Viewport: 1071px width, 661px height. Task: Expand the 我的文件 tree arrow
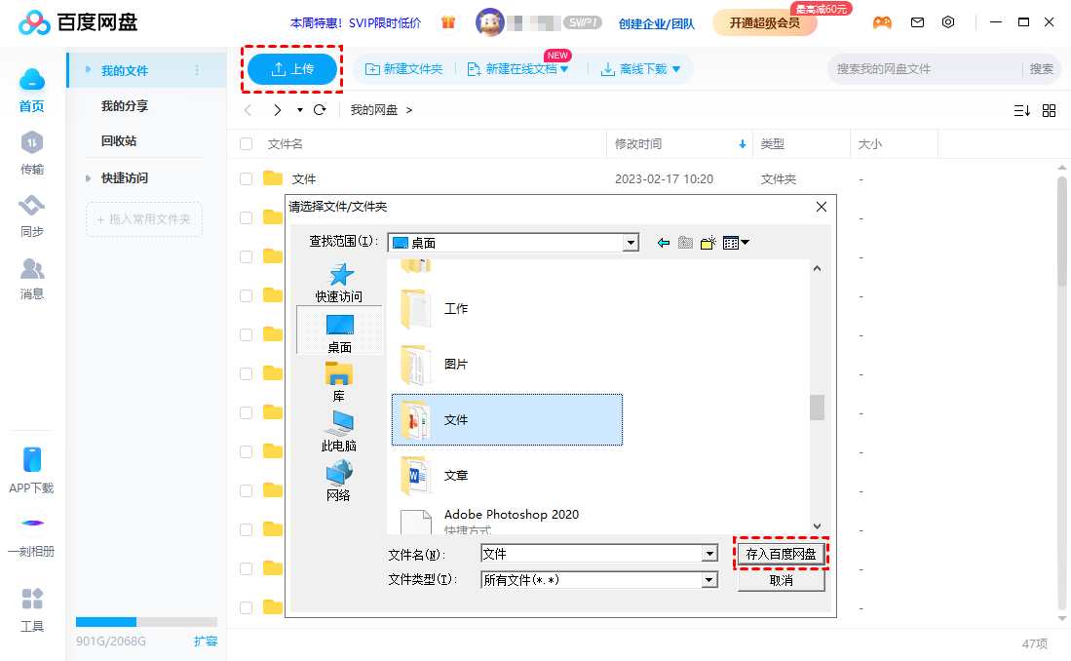tap(88, 70)
